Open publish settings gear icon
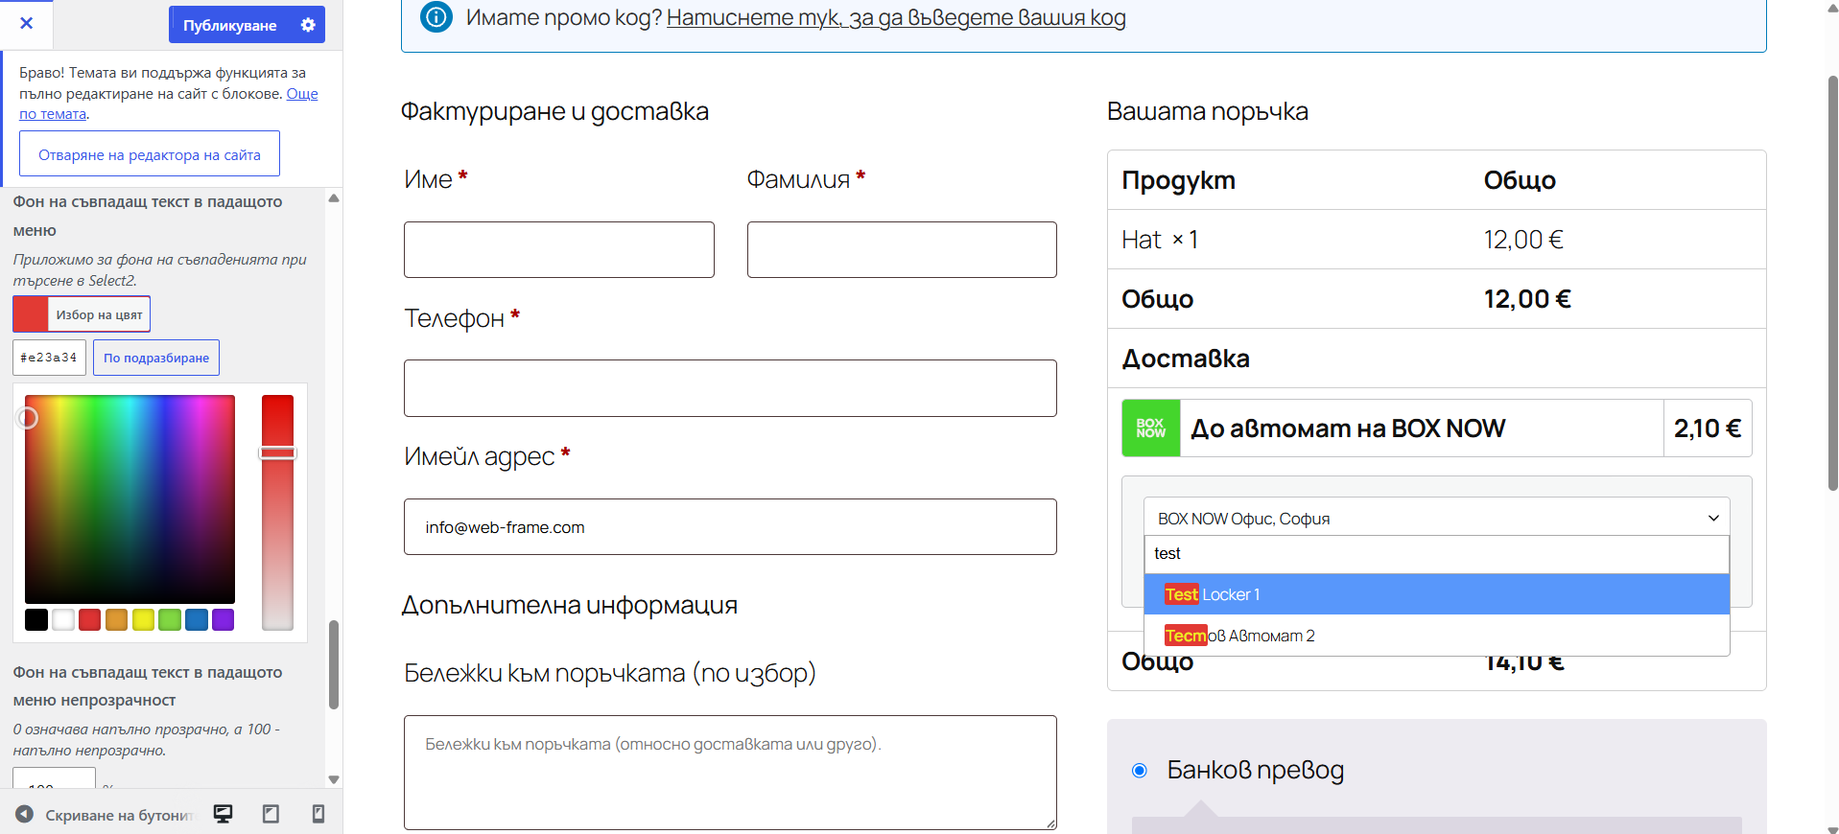Screen dimensions: 1839x834 coord(308,25)
